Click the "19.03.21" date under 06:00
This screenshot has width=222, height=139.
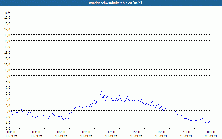pyautogui.click(x=61, y=136)
